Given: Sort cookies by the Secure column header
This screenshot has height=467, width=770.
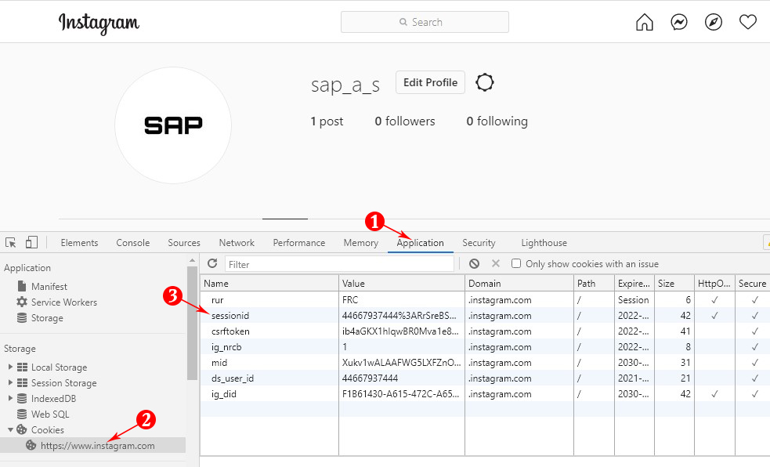Looking at the screenshot, I should [752, 284].
